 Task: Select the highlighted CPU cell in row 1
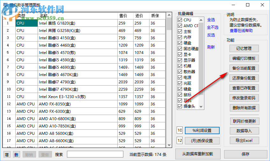(x=26, y=23)
